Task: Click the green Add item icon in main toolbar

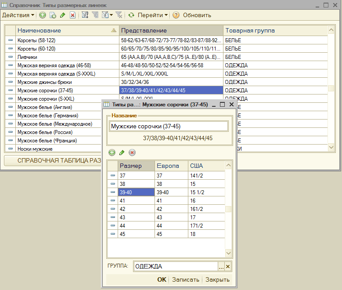Action: point(43,15)
